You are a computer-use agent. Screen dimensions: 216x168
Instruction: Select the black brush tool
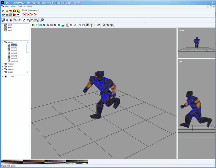point(24,20)
